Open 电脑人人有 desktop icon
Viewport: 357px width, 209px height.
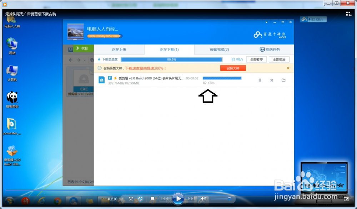(12, 22)
